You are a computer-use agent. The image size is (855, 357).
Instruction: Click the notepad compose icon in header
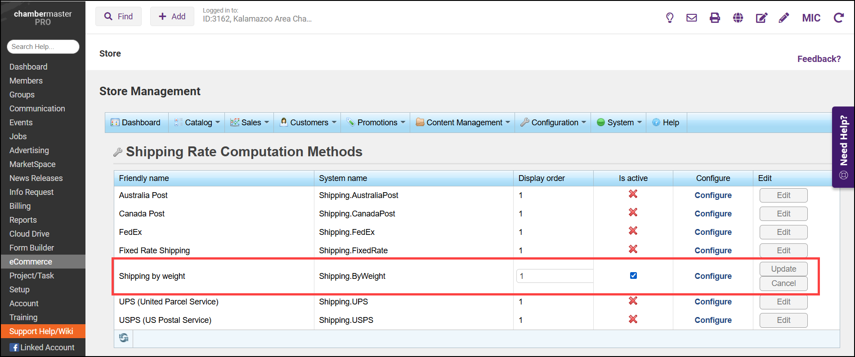pyautogui.click(x=761, y=18)
